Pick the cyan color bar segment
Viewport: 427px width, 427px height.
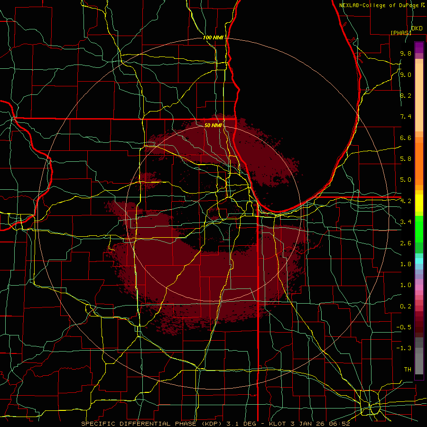pyautogui.click(x=419, y=260)
